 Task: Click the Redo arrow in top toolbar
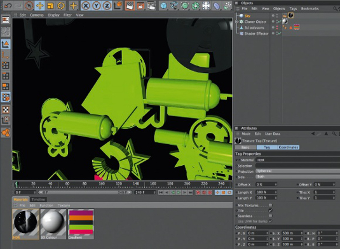18,6
